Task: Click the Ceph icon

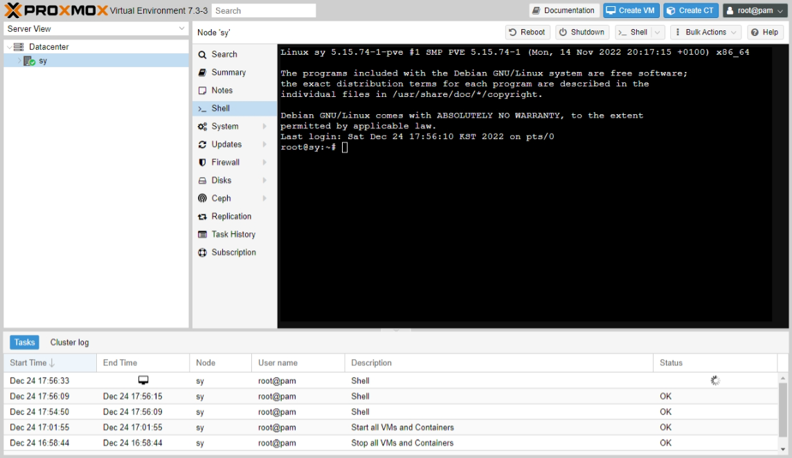Action: click(202, 199)
